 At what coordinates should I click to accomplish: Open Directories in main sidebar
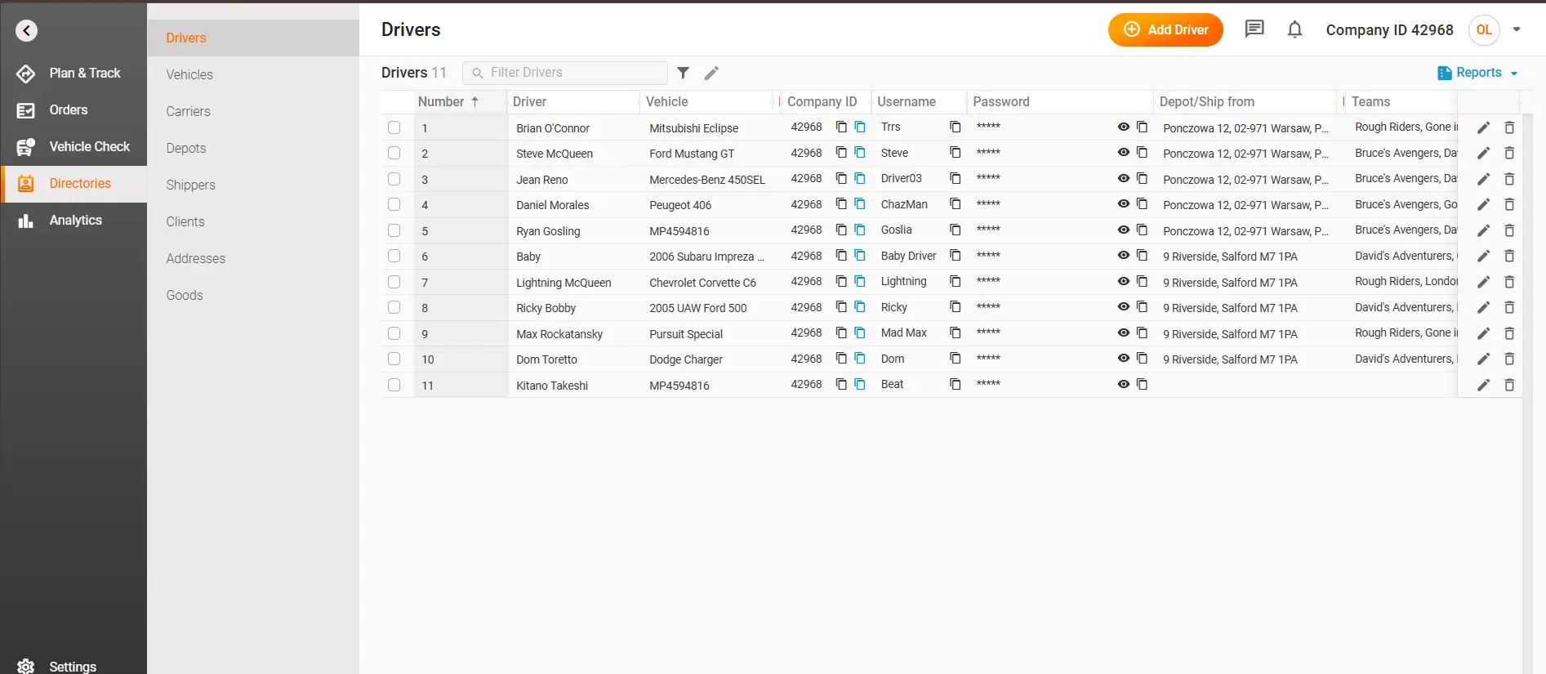point(74,184)
